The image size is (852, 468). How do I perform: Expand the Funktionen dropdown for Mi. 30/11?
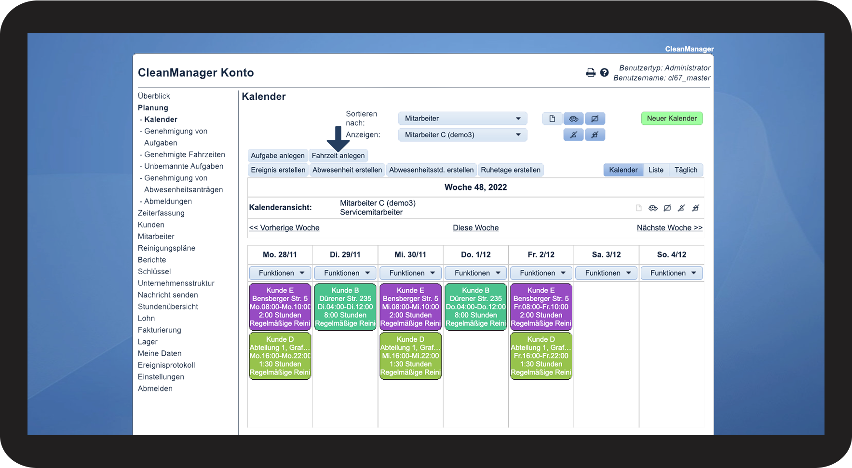(411, 273)
